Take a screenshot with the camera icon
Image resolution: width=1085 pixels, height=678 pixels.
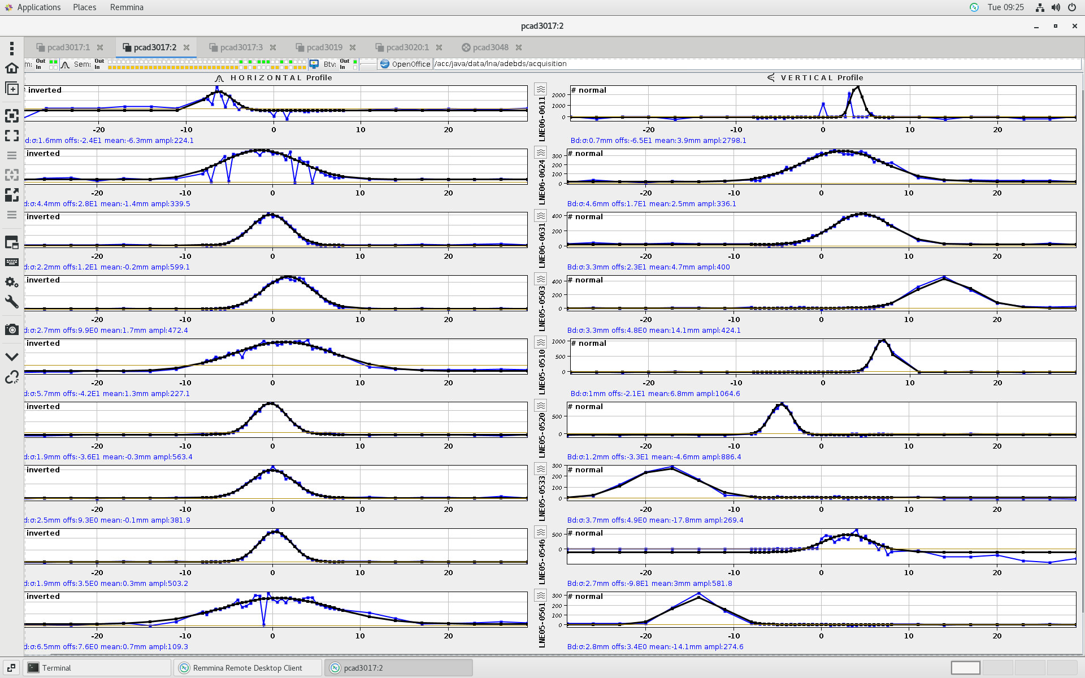coord(11,329)
